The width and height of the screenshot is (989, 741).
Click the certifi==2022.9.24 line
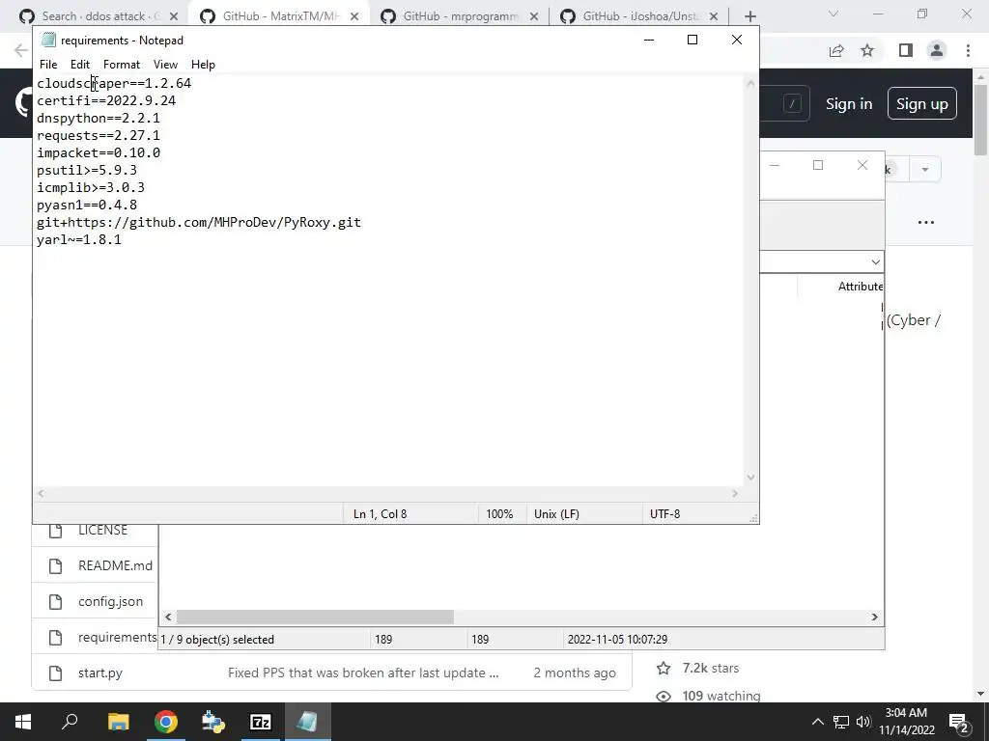point(106,100)
